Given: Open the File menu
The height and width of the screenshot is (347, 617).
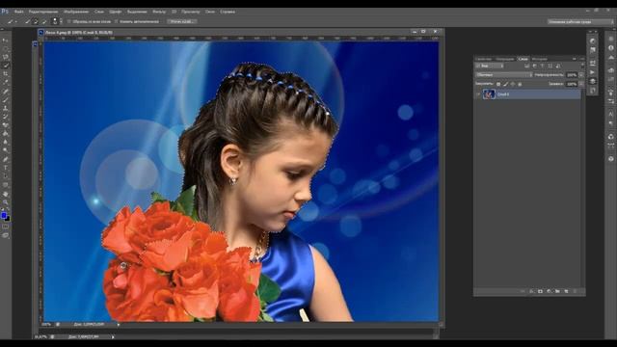Looking at the screenshot, I should (x=18, y=12).
